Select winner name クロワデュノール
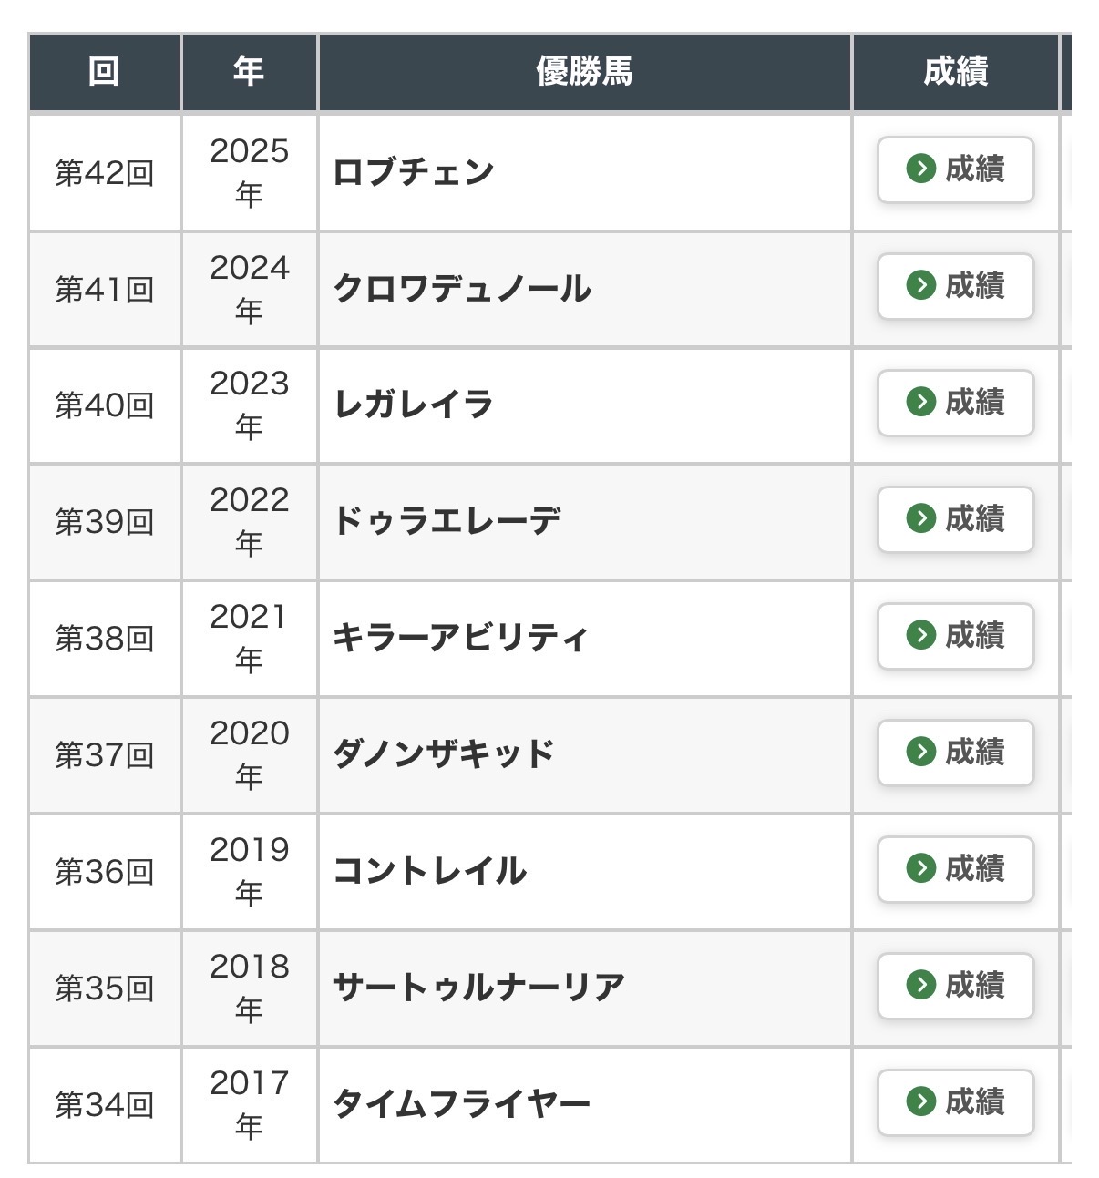The width and height of the screenshot is (1099, 1178). [462, 289]
